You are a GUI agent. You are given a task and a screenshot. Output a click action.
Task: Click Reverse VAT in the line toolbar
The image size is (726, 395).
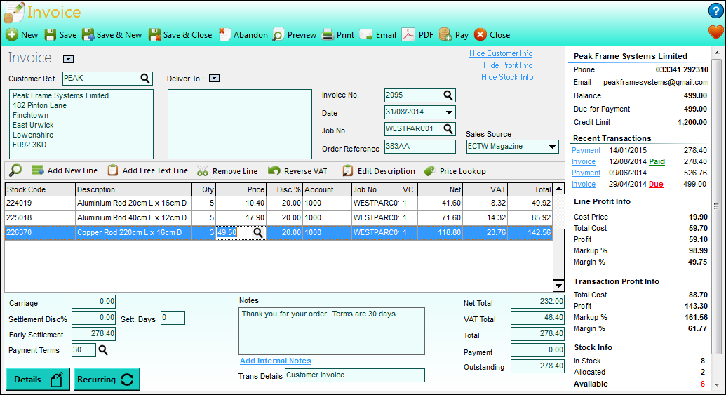pos(297,171)
